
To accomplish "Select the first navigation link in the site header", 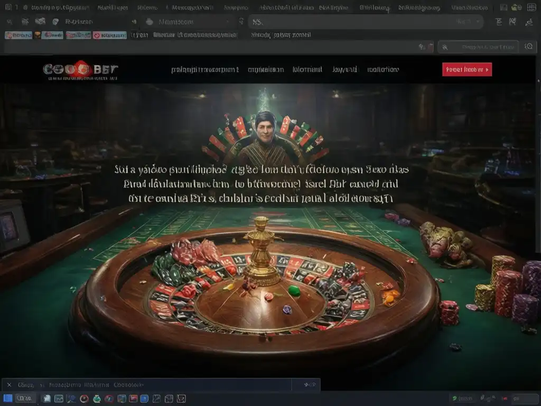I will tap(205, 70).
